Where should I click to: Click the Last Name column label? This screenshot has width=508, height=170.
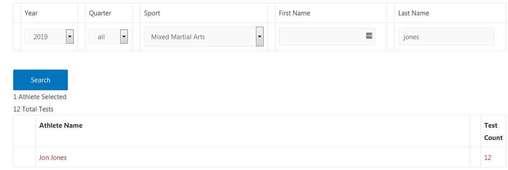[414, 13]
